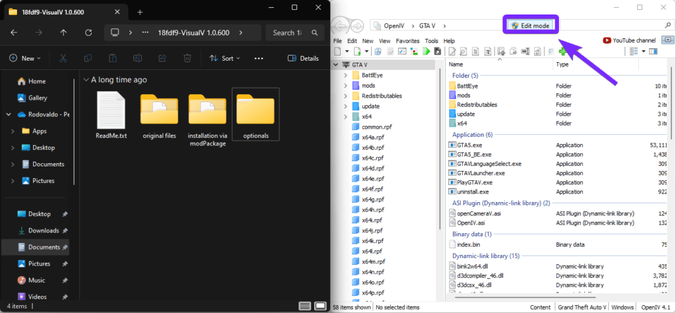Click the list view mode icon in OpenIV toolbar
This screenshot has height=313, width=676.
tap(633, 52)
